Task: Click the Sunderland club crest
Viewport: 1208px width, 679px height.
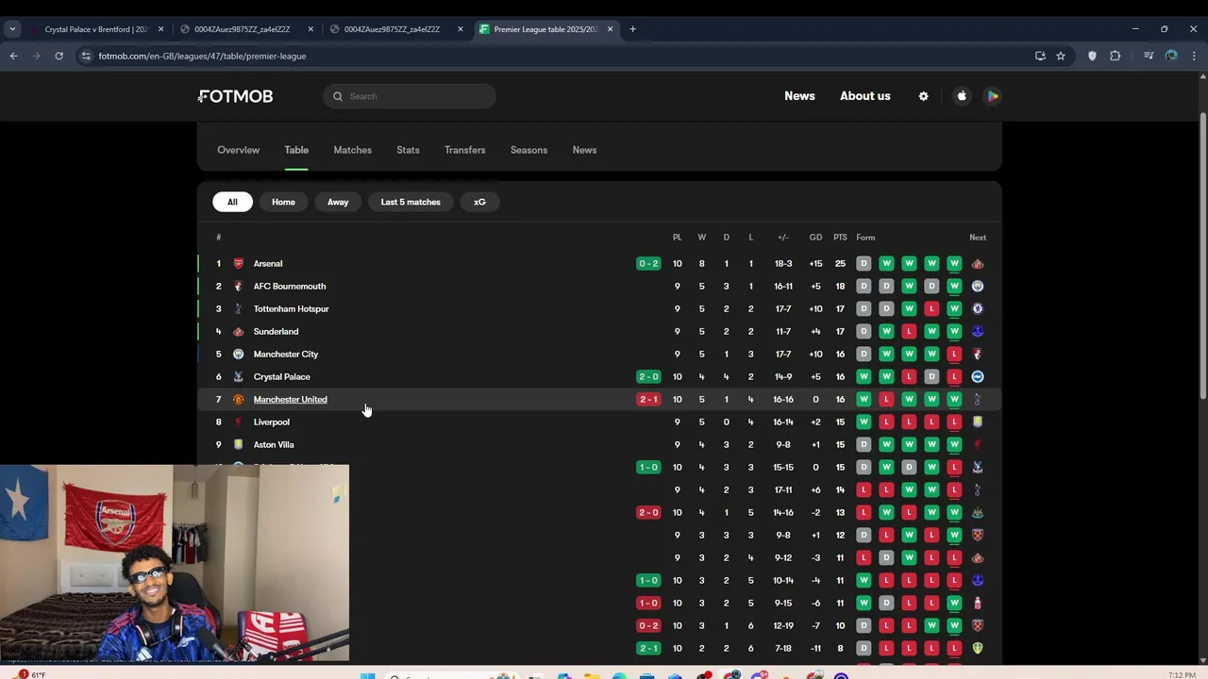Action: pyautogui.click(x=238, y=332)
